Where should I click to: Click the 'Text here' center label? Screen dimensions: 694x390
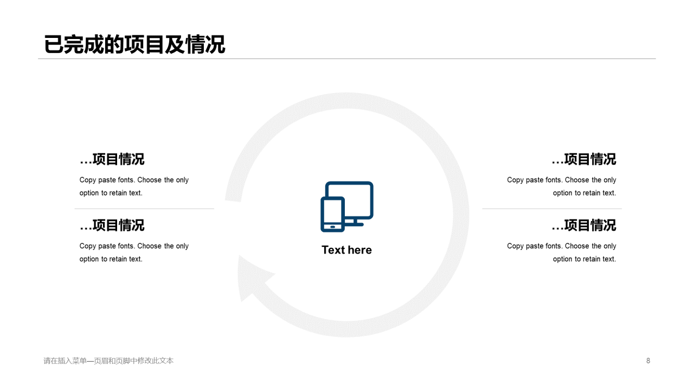click(x=346, y=250)
